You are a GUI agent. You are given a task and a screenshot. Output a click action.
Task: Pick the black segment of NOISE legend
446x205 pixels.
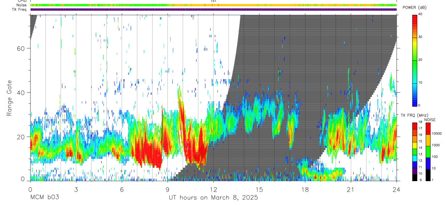(429, 175)
